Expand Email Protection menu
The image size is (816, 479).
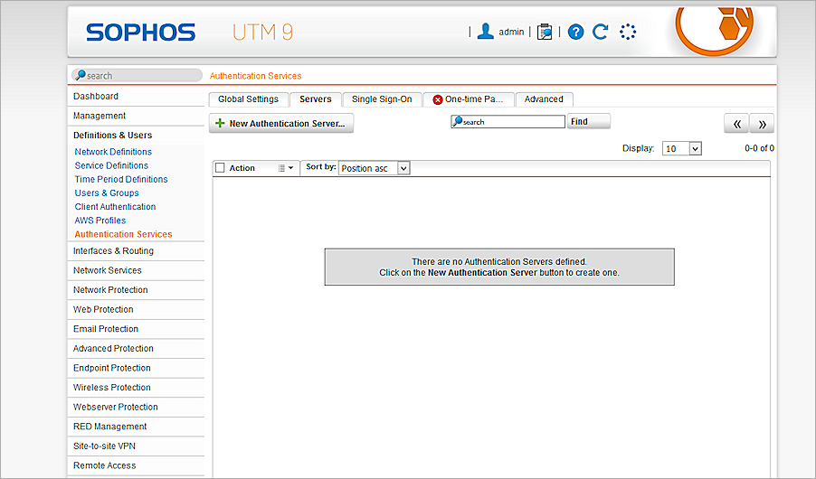click(x=136, y=329)
